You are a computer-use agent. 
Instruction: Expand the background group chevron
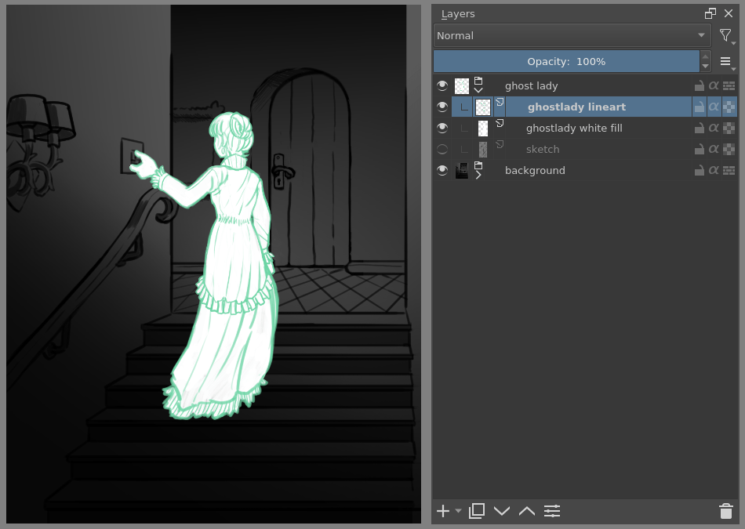point(478,175)
